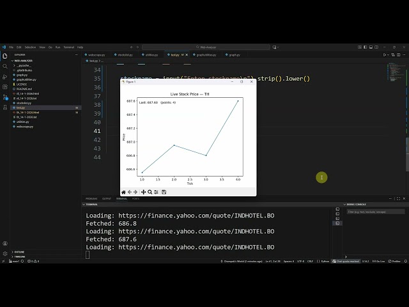Click Prettier in status bar
The width and height of the screenshot is (409, 307).
(x=394, y=261)
